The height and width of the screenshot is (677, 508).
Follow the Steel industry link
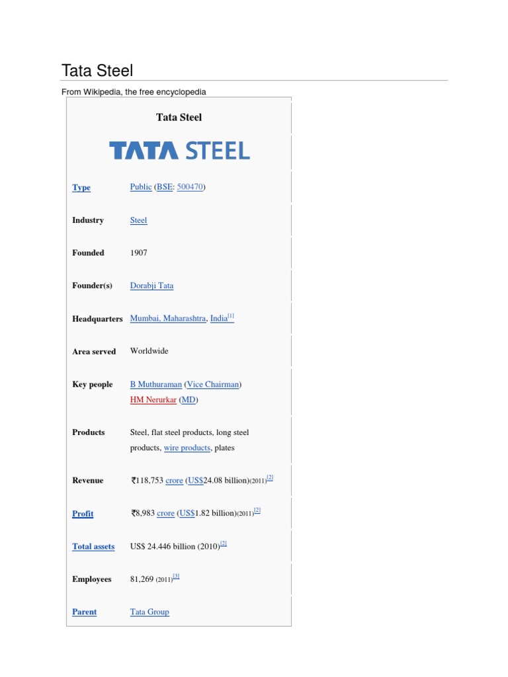click(x=139, y=220)
